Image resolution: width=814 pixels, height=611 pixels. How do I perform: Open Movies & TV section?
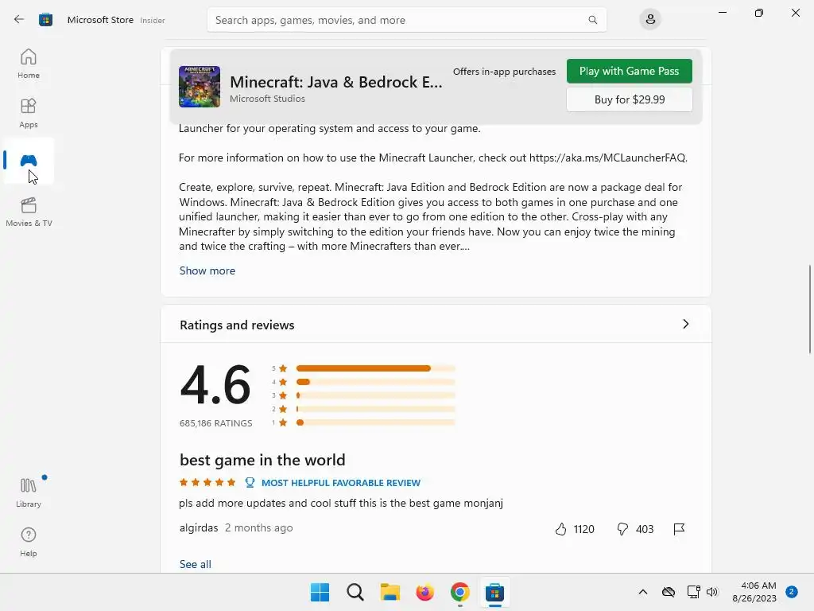(x=29, y=212)
